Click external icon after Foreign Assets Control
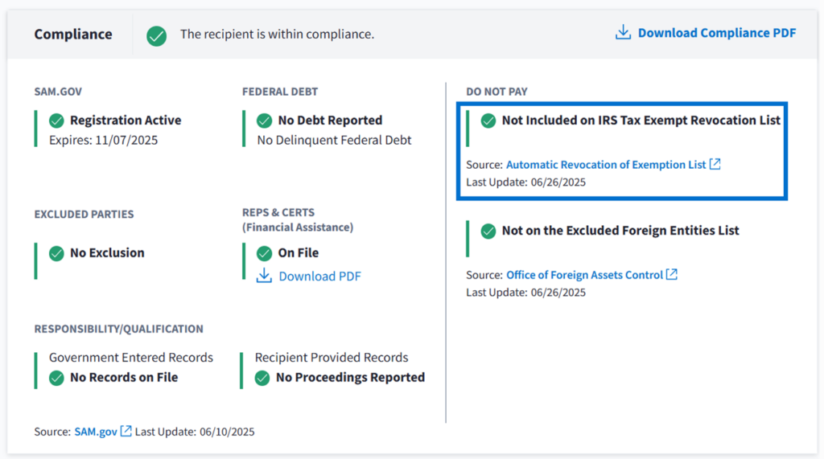Screen dimensions: 824x459 coord(672,275)
